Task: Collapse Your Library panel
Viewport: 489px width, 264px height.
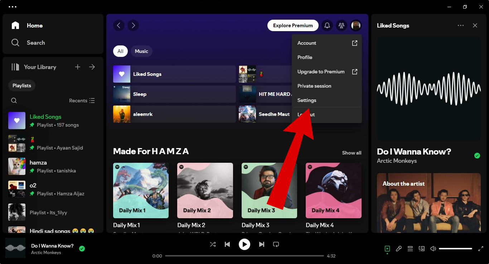Action: (34, 67)
